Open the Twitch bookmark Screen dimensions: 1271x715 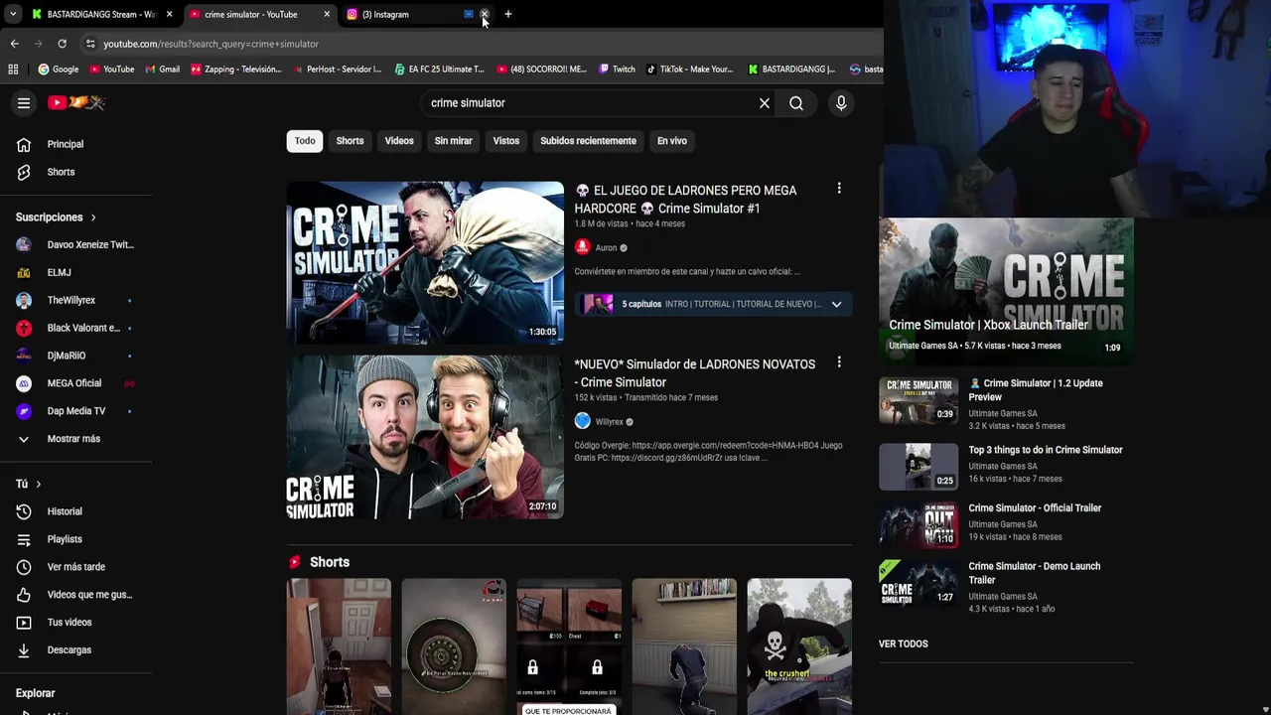click(x=616, y=70)
